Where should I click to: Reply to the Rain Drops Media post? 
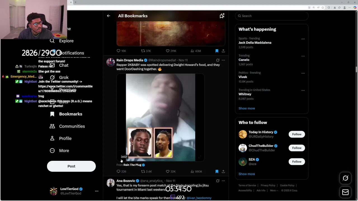point(121,171)
